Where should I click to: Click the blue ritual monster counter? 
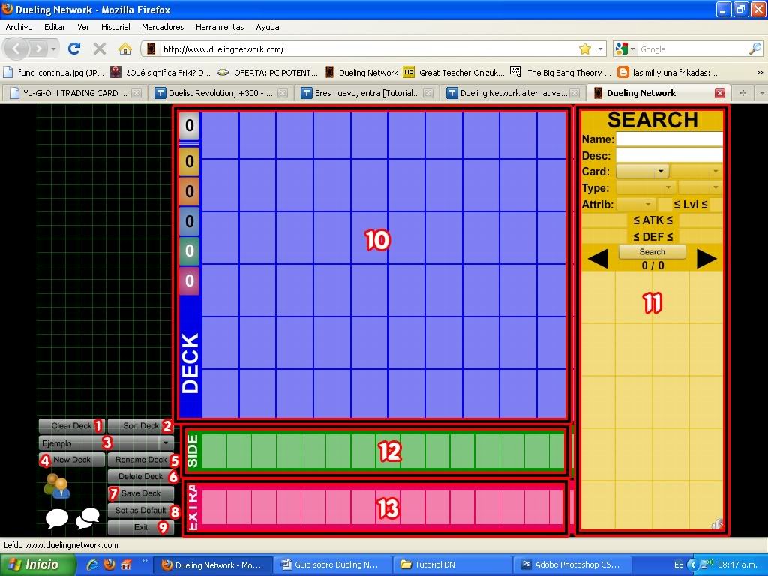point(190,221)
